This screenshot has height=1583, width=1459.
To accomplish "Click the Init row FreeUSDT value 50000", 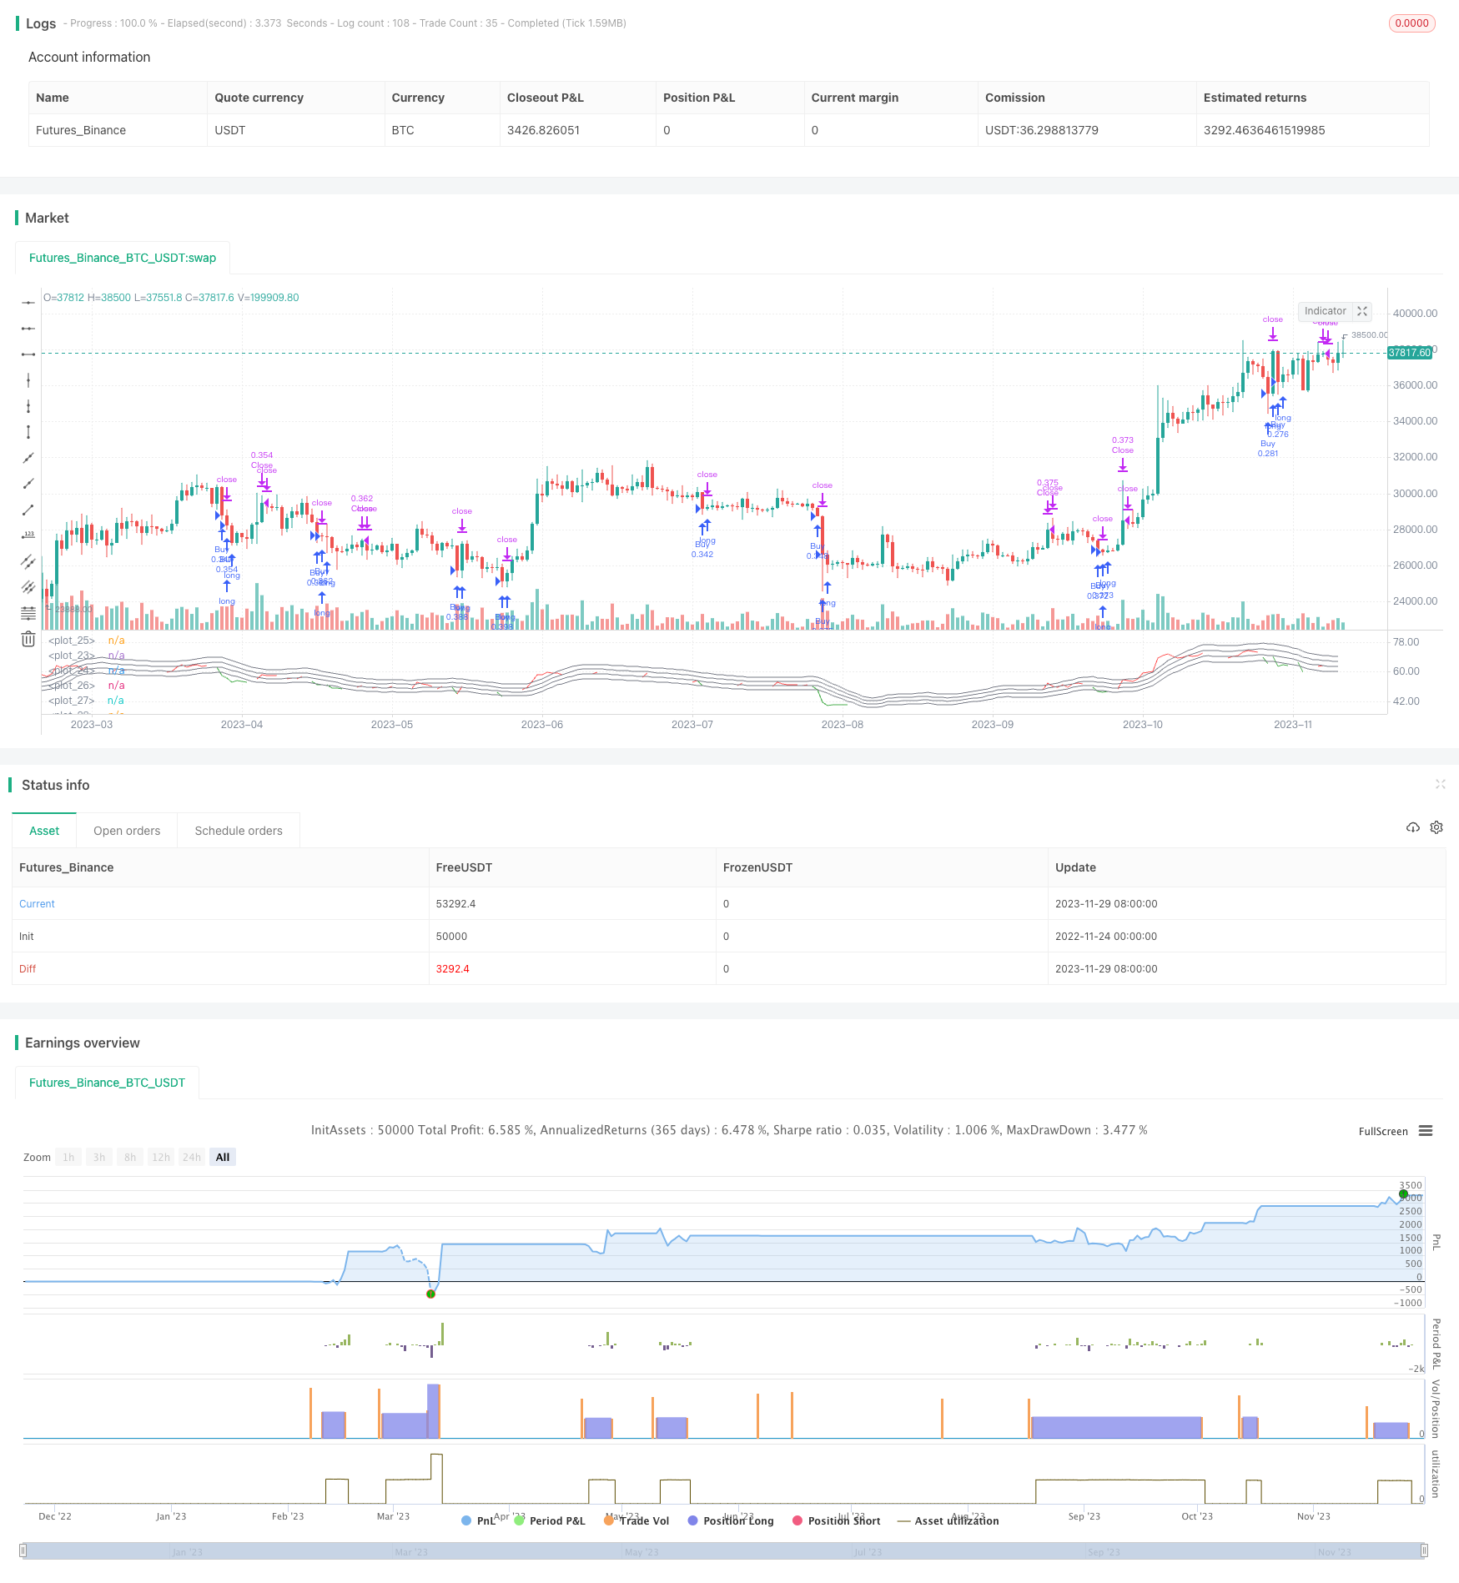I will point(451,937).
